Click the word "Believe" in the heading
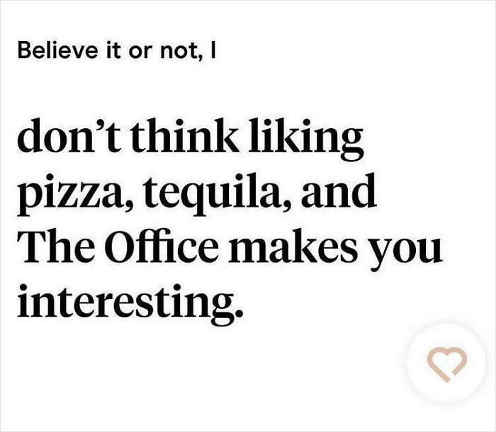This screenshot has width=496, height=432. 58,50
